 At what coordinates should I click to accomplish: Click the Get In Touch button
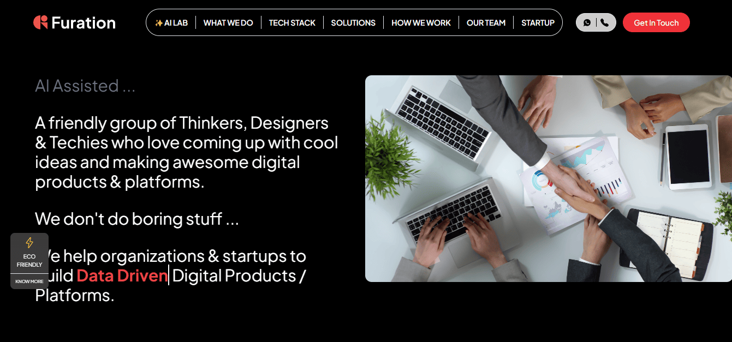[x=656, y=22]
